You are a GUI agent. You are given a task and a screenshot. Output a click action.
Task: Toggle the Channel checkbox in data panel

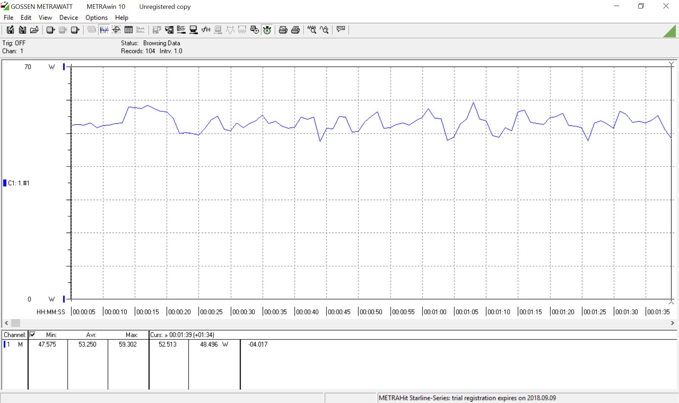(x=33, y=334)
